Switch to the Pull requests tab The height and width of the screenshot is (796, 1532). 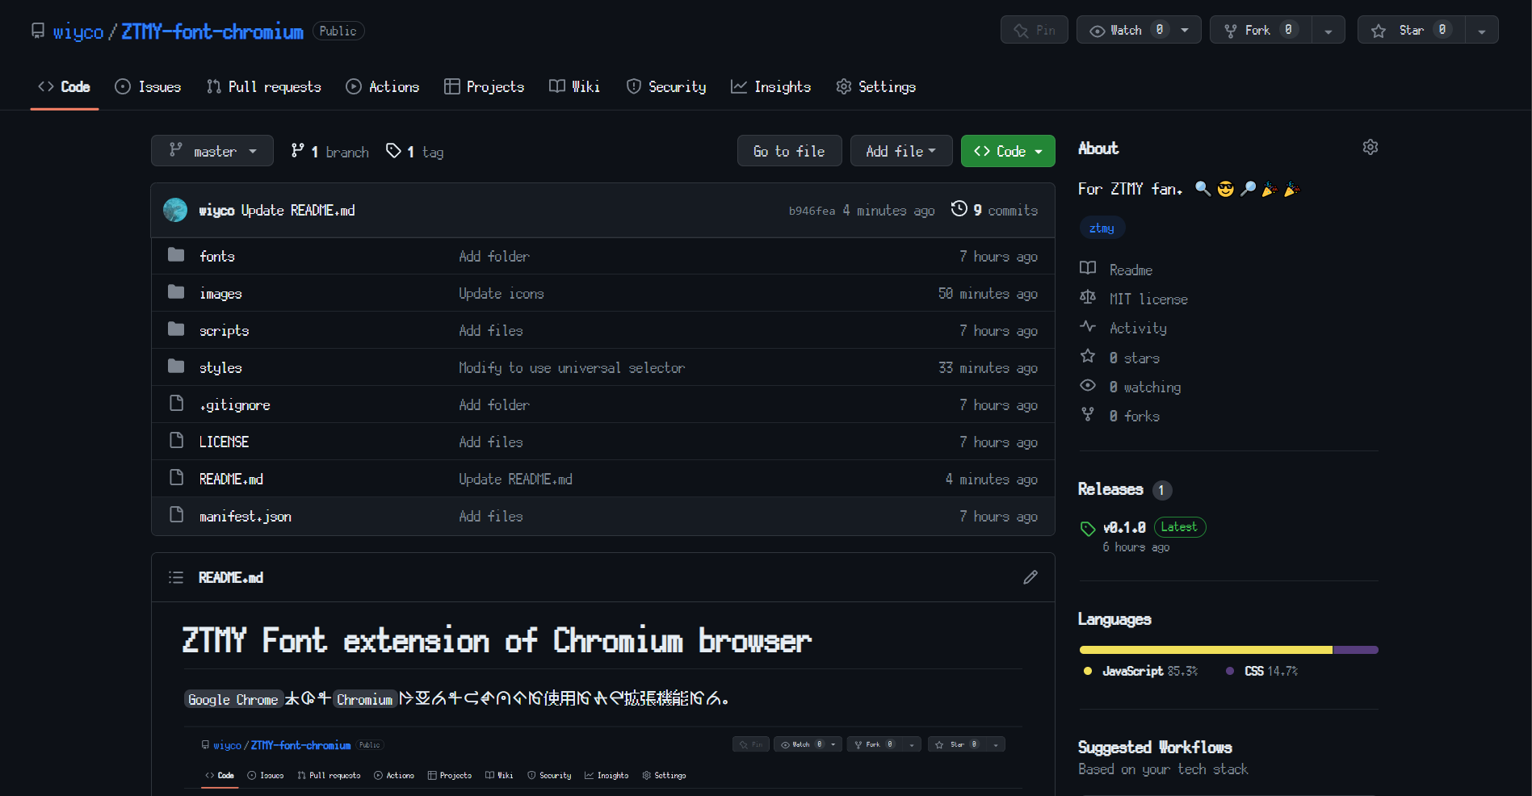click(264, 86)
